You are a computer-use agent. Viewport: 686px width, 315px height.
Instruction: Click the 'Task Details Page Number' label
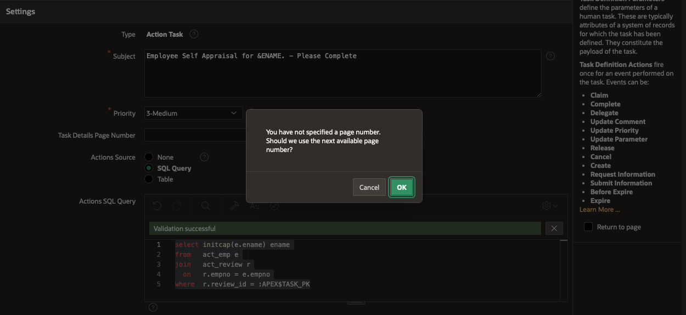97,136
